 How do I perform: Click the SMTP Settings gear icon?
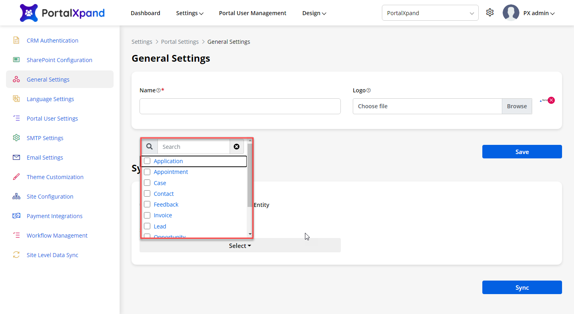16,138
